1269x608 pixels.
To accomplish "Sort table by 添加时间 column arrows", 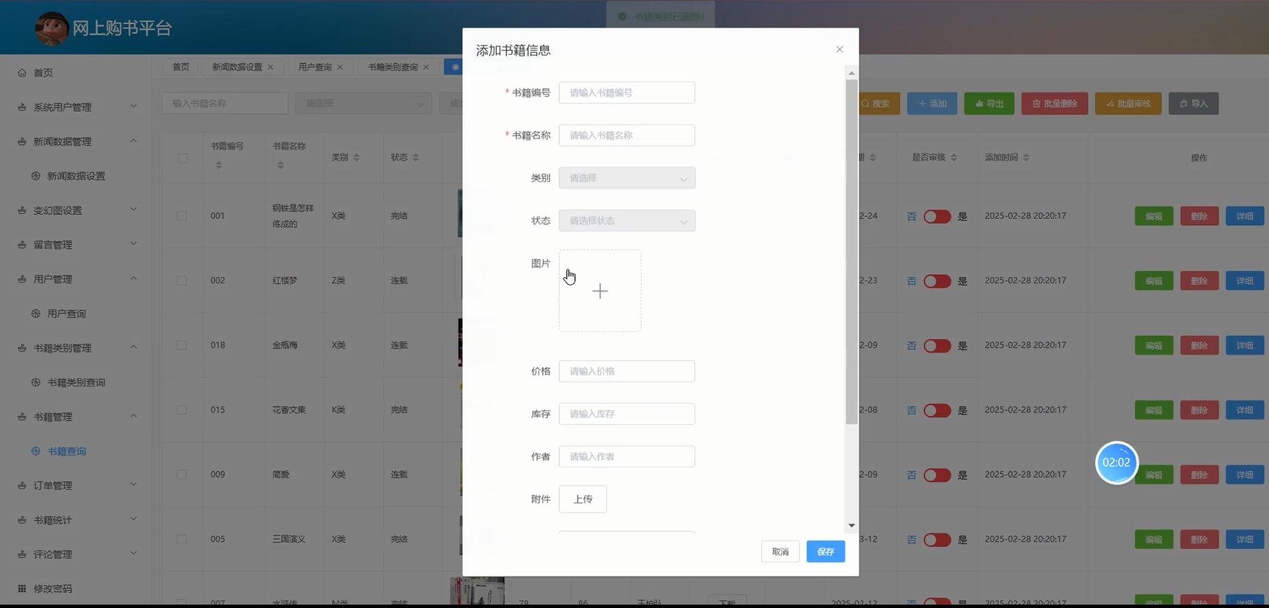I will [x=1026, y=158].
